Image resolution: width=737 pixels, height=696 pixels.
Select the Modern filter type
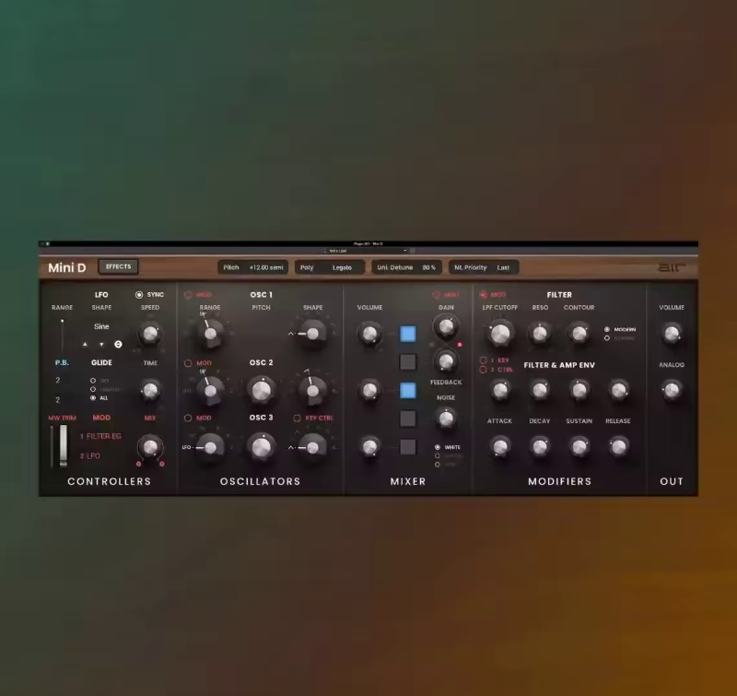tap(607, 330)
